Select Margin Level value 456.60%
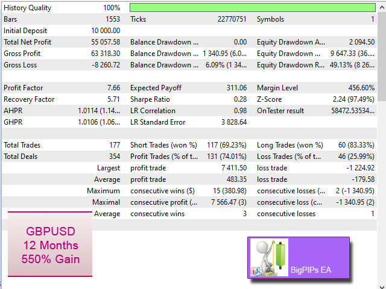 click(361, 88)
